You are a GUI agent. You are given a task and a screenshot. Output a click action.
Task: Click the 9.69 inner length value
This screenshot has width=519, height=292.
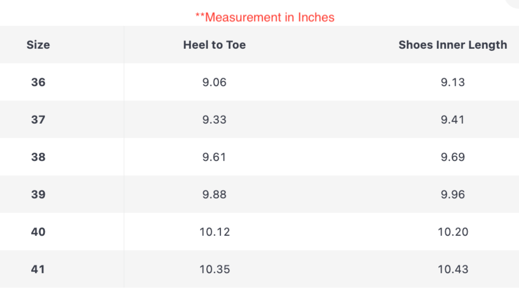[x=453, y=157]
